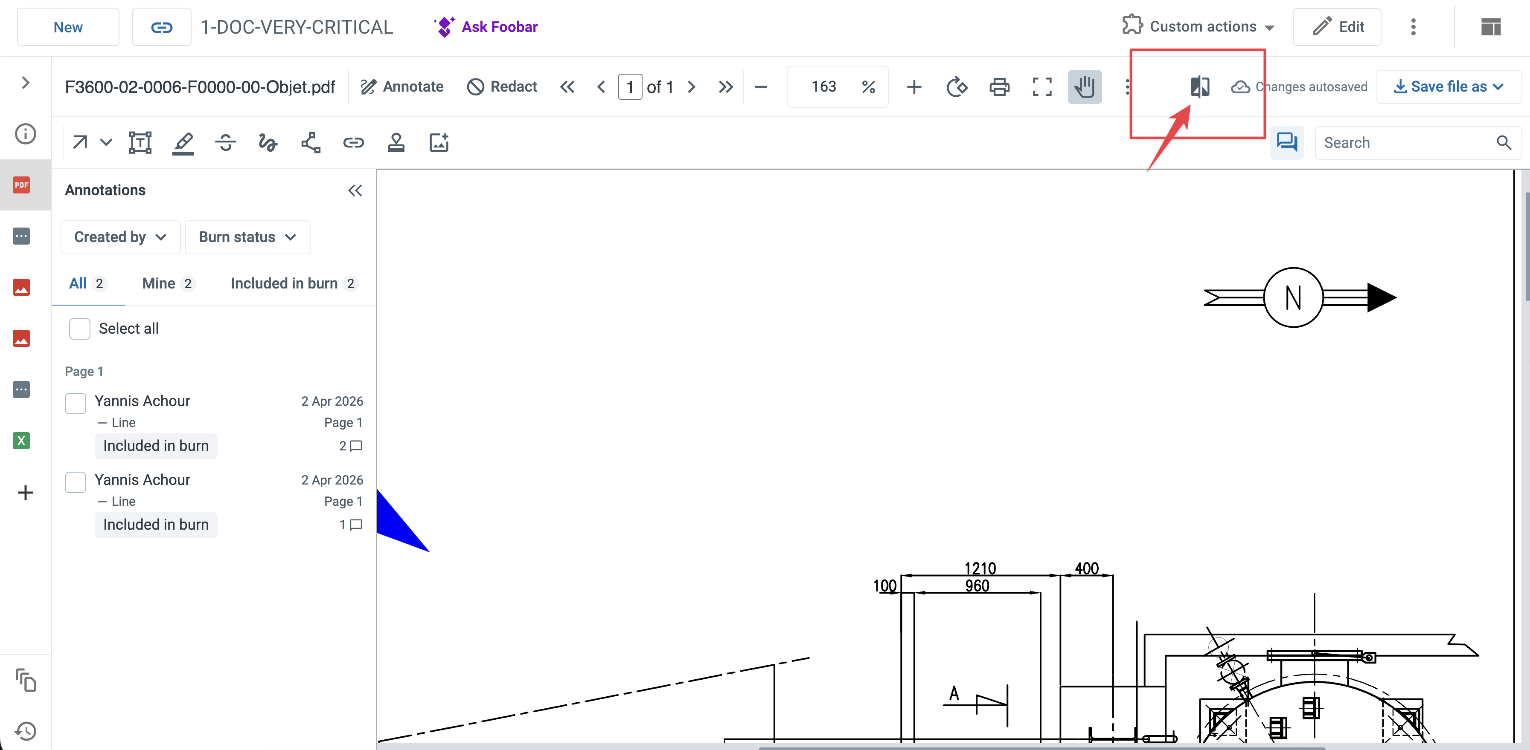1530x750 pixels.
Task: Click the New button
Action: tap(68, 27)
